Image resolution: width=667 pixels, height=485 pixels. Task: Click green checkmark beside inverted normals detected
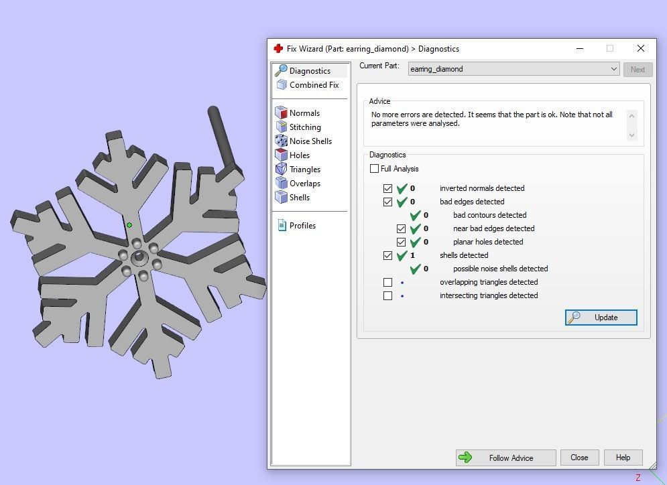point(402,188)
